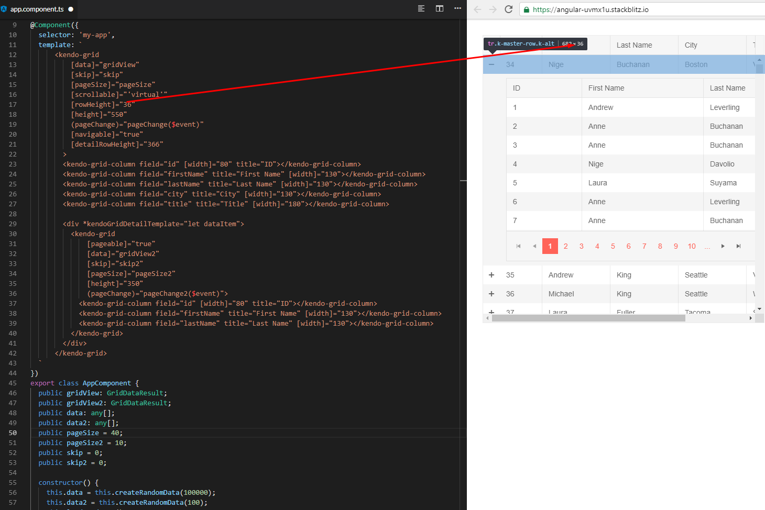
Task: Click the horizontal scrollbar right arrow
Action: [x=751, y=317]
